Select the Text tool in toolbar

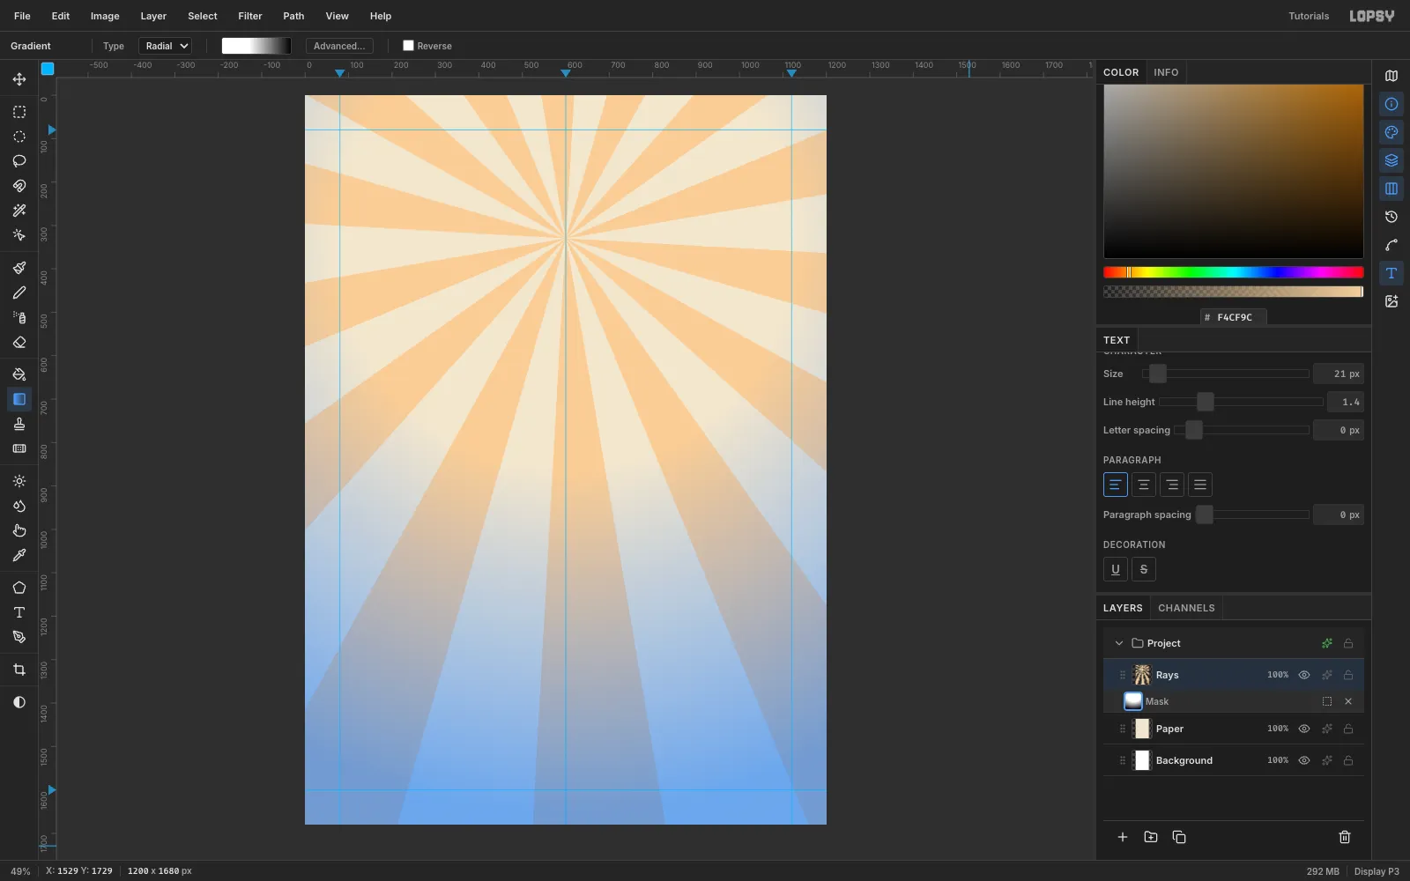pos(19,612)
